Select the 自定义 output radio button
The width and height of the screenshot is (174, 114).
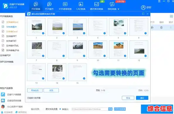(x=60, y=109)
